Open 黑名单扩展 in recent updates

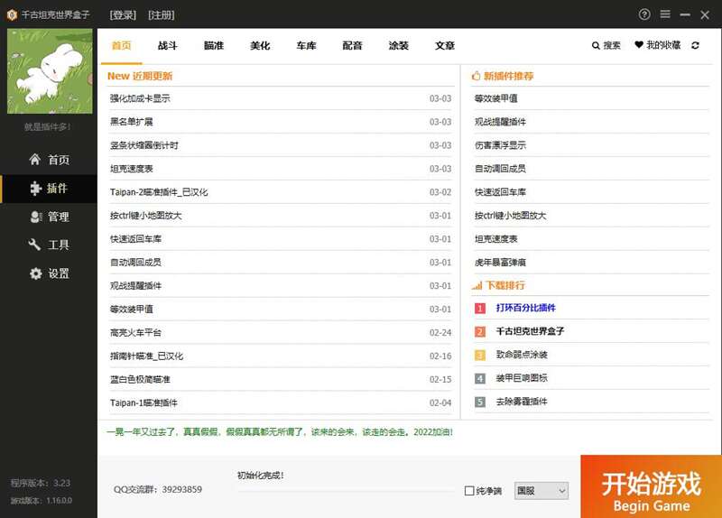[x=131, y=122]
